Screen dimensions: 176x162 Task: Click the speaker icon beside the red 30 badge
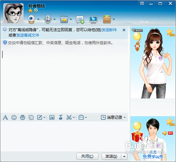point(165,133)
